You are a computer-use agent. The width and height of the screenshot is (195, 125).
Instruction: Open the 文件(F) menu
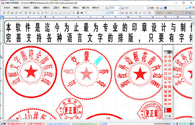(x=7, y=8)
